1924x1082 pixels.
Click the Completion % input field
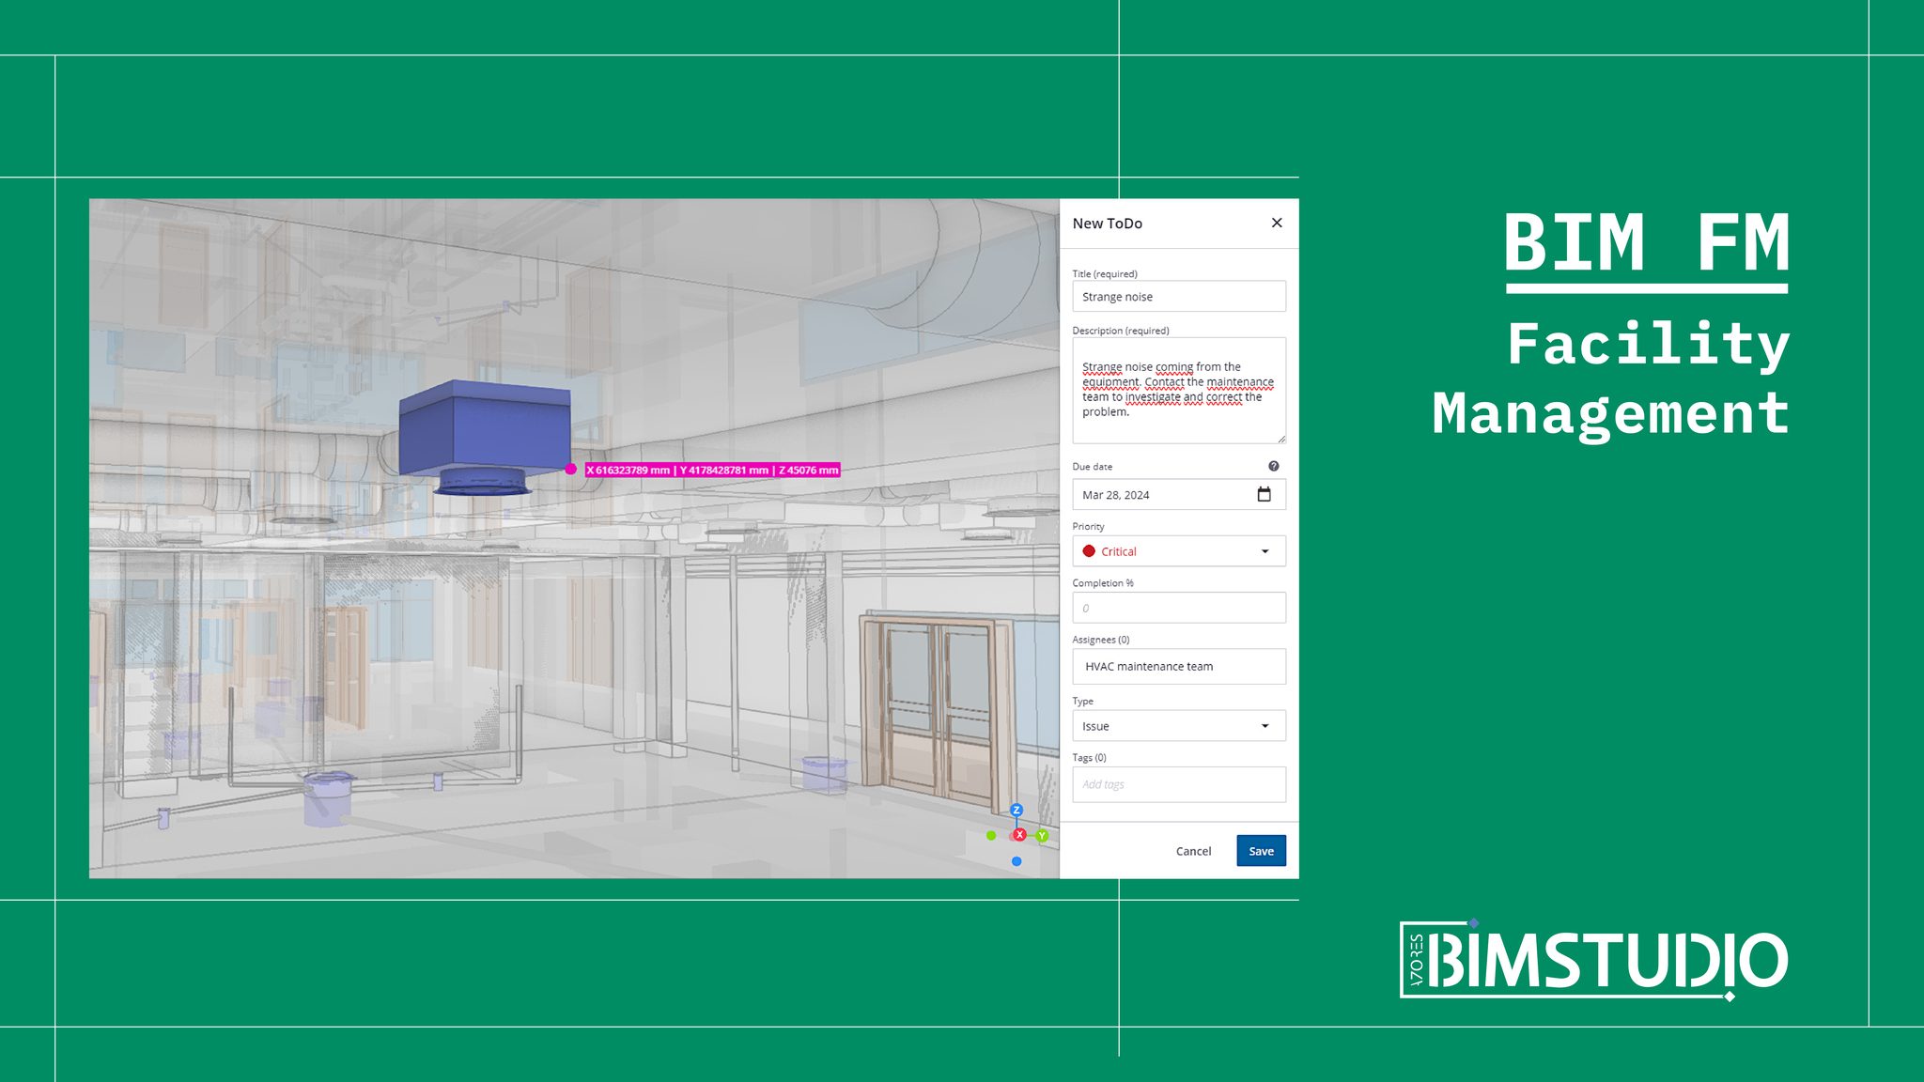(x=1179, y=608)
